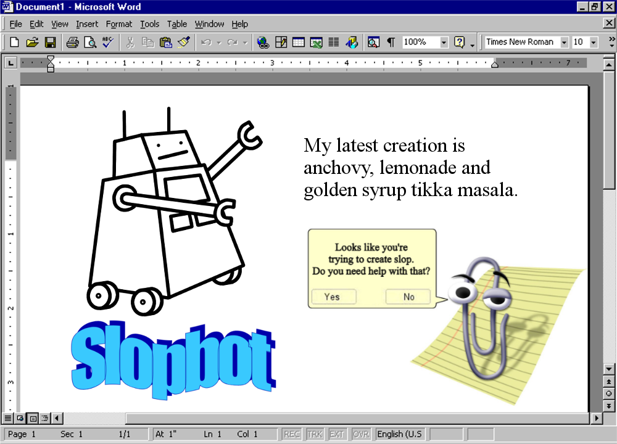The width and height of the screenshot is (617, 444).
Task: Toggle Print Layout view button
Action: pyautogui.click(x=33, y=418)
